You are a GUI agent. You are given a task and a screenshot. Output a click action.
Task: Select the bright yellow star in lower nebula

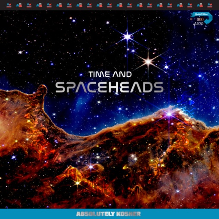point(77,183)
